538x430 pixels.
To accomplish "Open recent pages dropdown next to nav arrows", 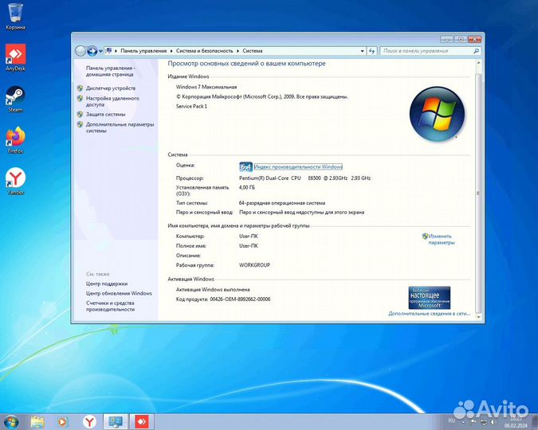I will pyautogui.click(x=100, y=51).
